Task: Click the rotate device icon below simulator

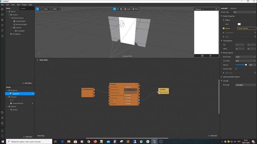Action: (210, 56)
